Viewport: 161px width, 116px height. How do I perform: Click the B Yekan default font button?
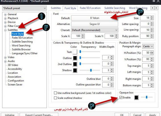(x=95, y=18)
